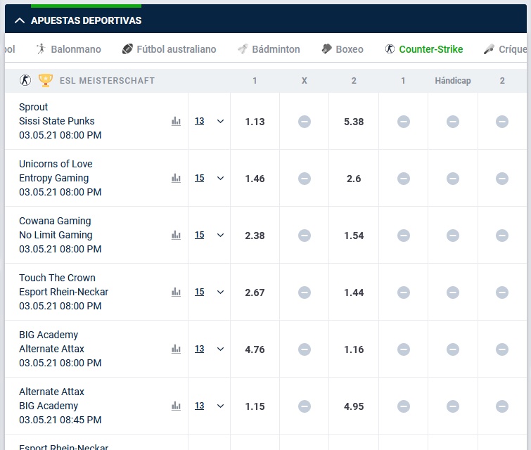
Task: Show statistics for Unicorns of Love match
Action: pyautogui.click(x=176, y=178)
